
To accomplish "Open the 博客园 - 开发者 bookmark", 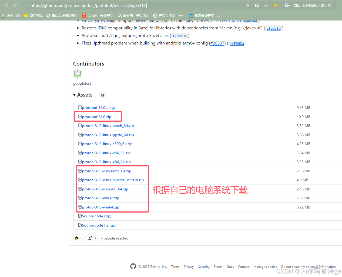I will coord(133,16).
